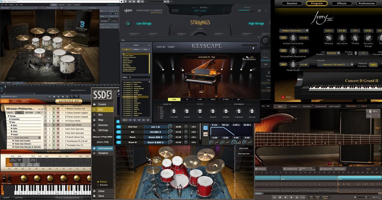The height and width of the screenshot is (200, 382).
Task: Switch to the GROOVES tab in Superior Drummer
Action: pos(61,5)
